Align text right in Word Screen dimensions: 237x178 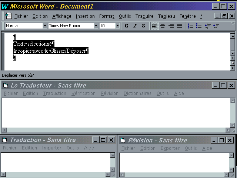(171, 26)
